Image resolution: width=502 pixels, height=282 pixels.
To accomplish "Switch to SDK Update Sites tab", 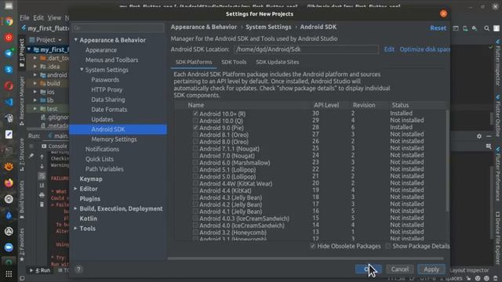I will (277, 62).
